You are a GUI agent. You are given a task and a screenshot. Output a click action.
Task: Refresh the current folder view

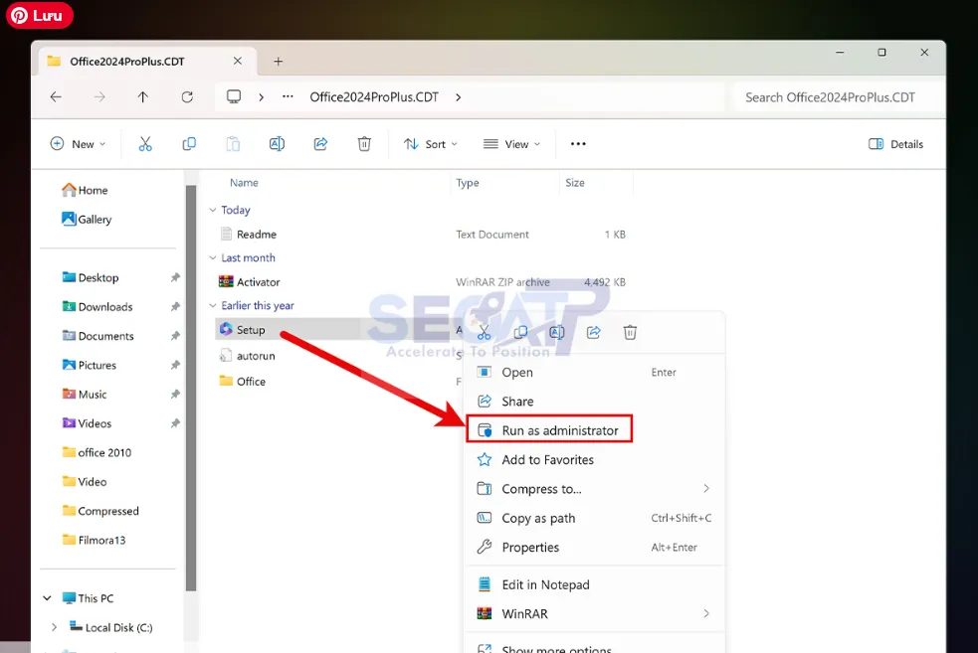[x=187, y=96]
